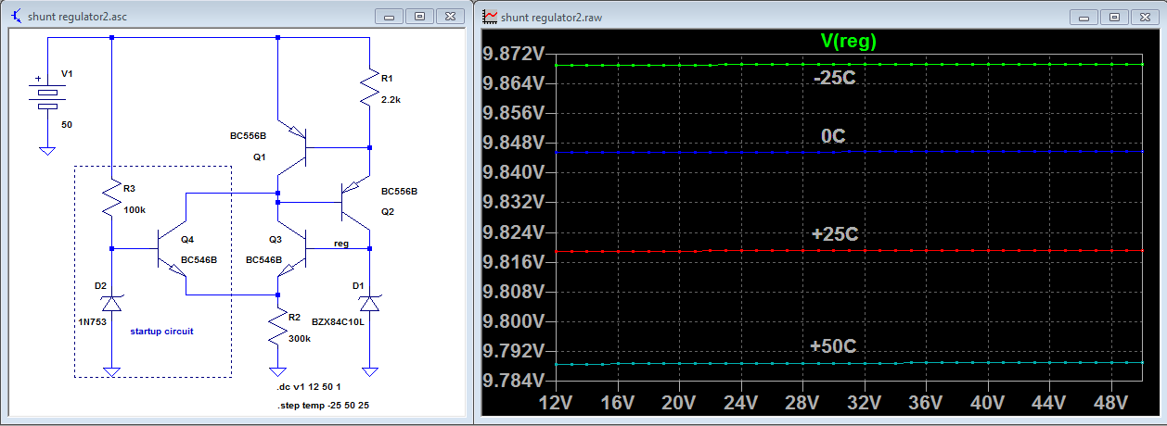The width and height of the screenshot is (1167, 426).
Task: Click the 0C trace annotation
Action: (x=832, y=136)
